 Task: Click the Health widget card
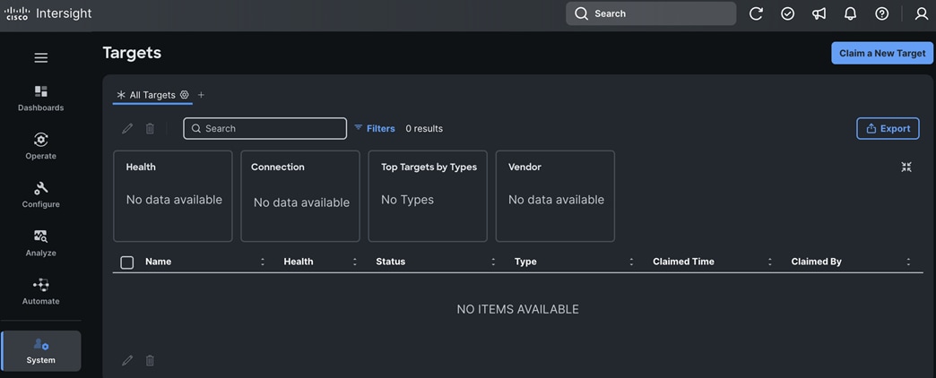172,196
